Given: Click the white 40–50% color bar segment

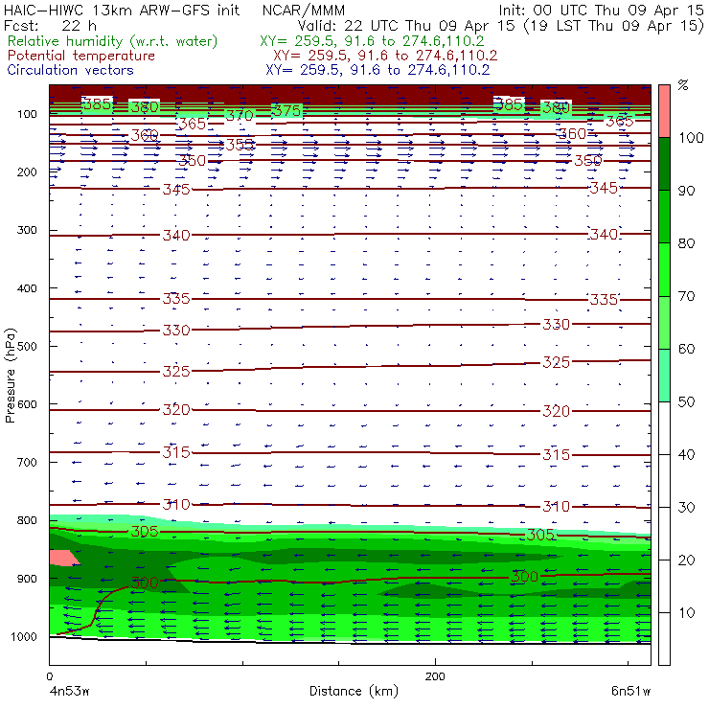Looking at the screenshot, I should [664, 427].
